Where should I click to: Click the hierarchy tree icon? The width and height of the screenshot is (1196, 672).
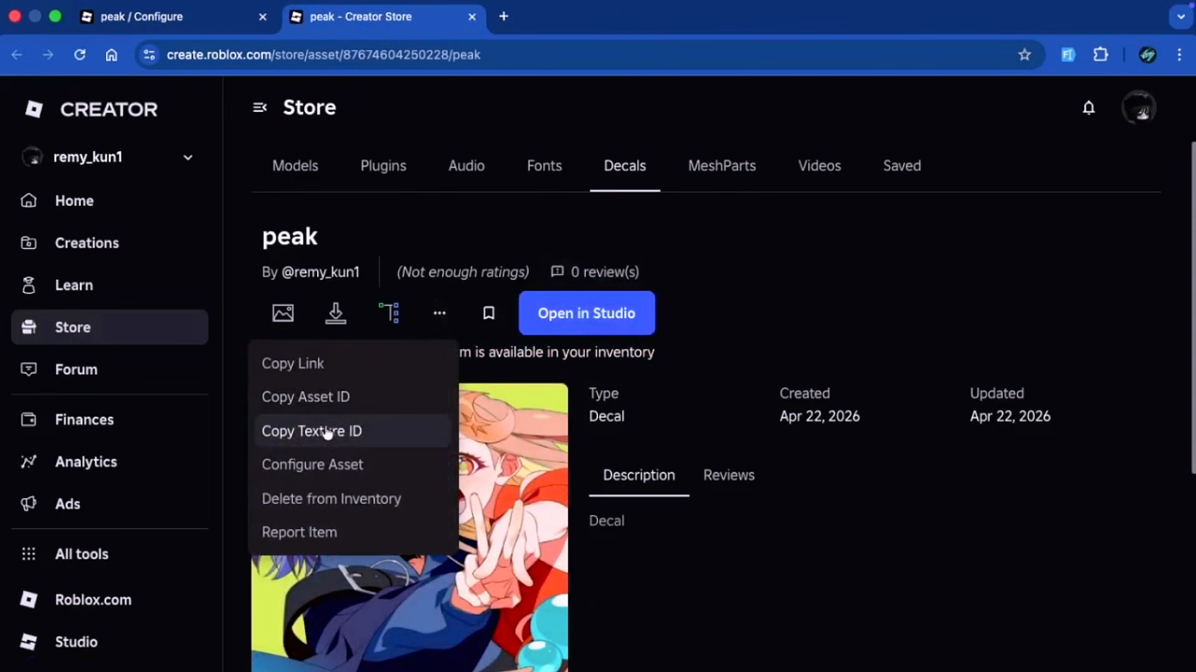(389, 313)
